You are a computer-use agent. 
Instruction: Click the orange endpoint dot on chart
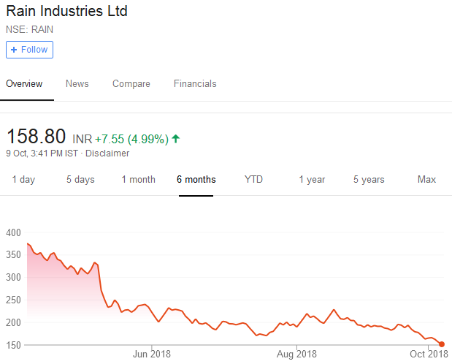[442, 344]
